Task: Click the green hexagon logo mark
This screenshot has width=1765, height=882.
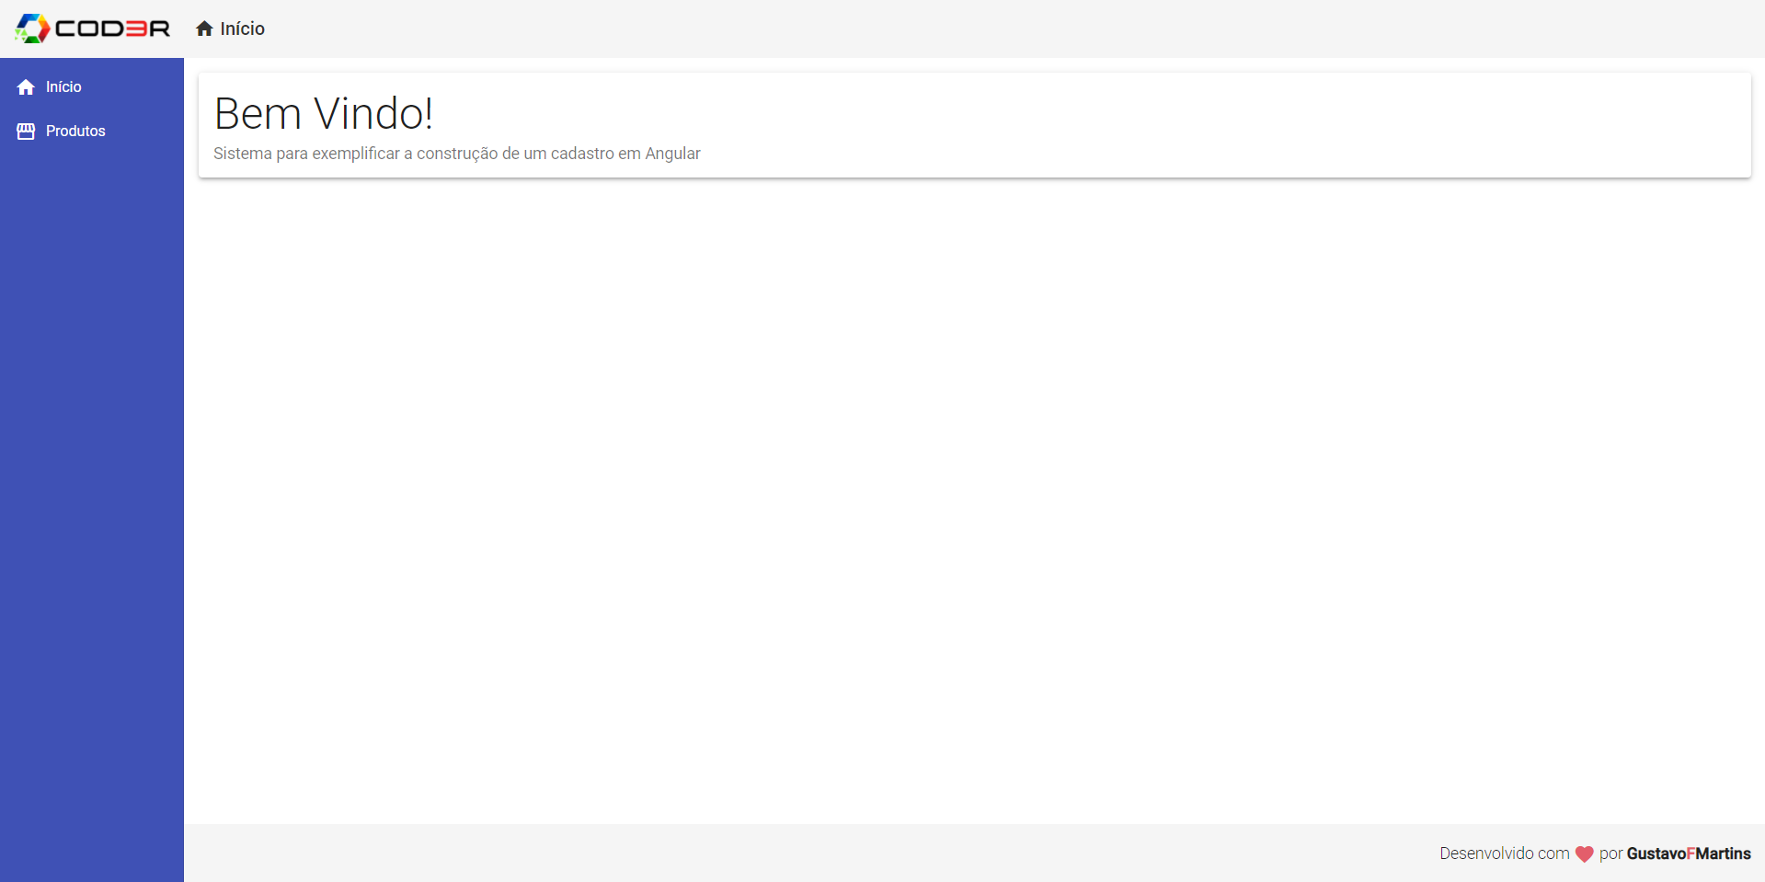Action: click(31, 29)
